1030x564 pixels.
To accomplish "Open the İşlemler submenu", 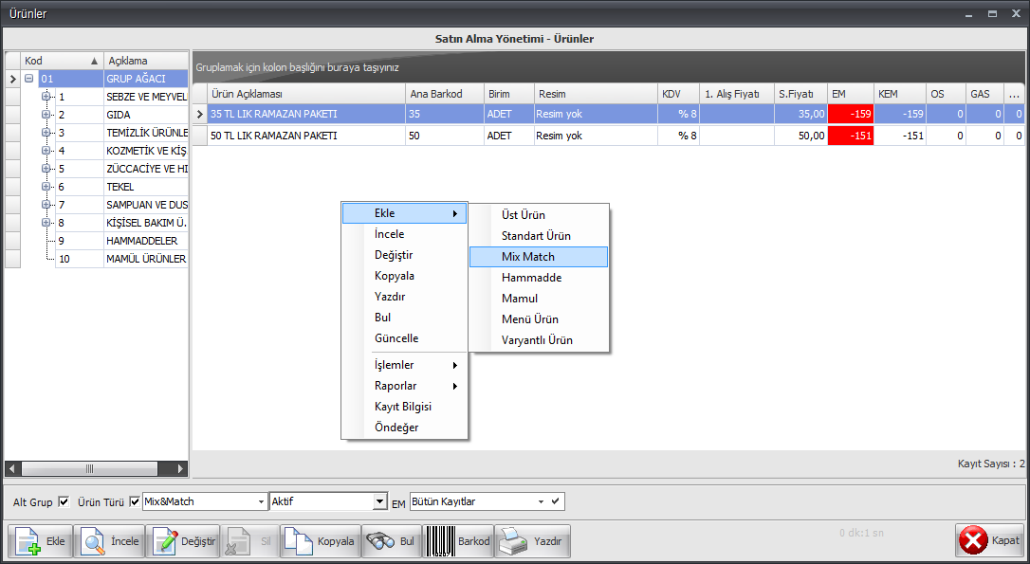I will click(x=405, y=365).
